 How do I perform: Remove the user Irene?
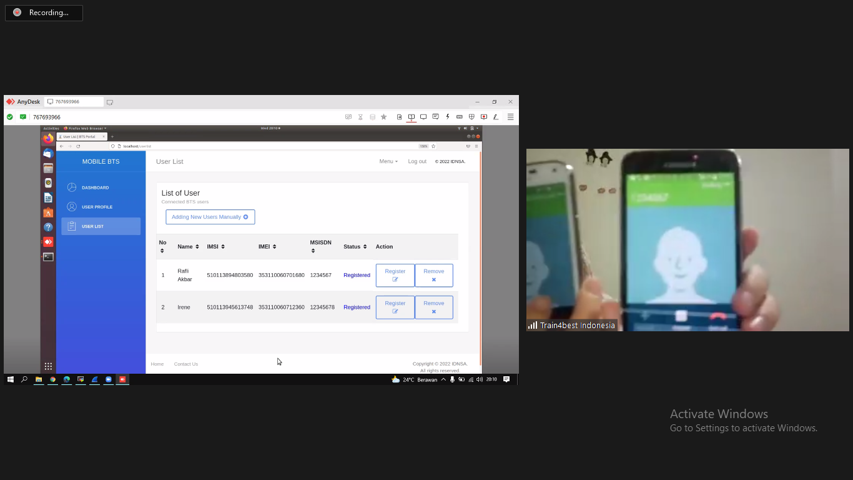pos(433,307)
